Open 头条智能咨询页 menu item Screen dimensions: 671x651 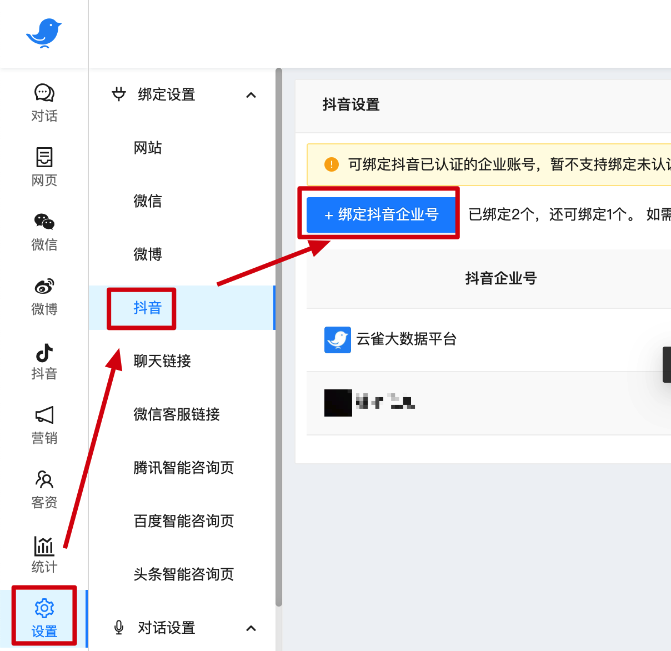click(184, 574)
